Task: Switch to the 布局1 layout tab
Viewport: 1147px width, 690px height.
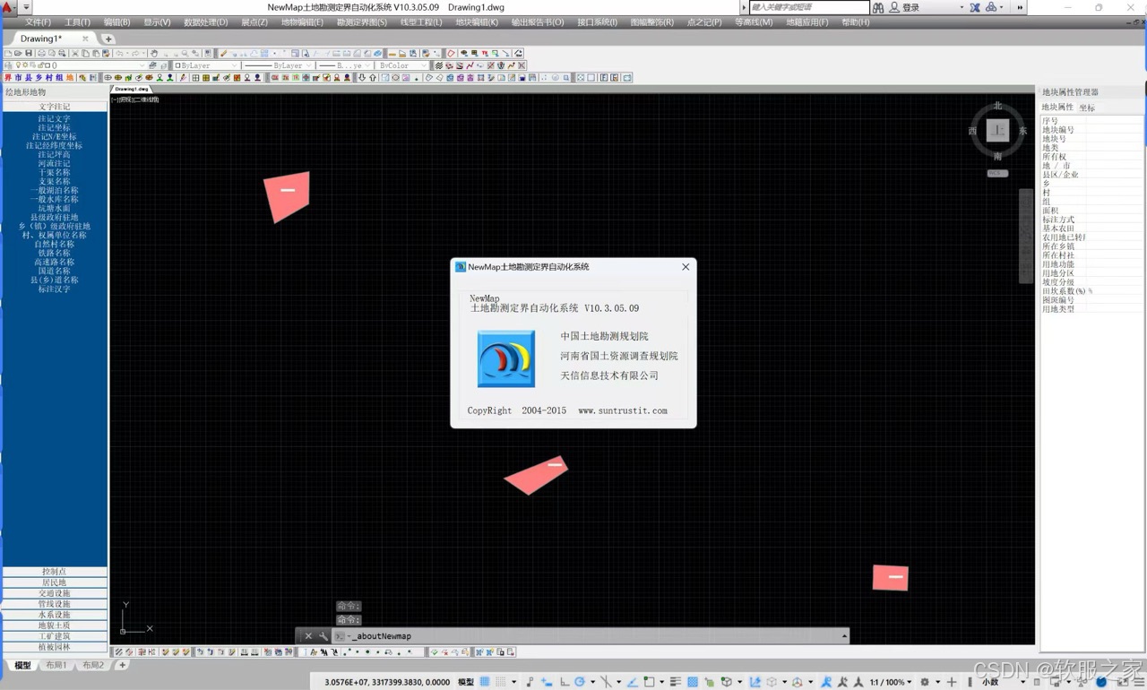Action: tap(56, 665)
